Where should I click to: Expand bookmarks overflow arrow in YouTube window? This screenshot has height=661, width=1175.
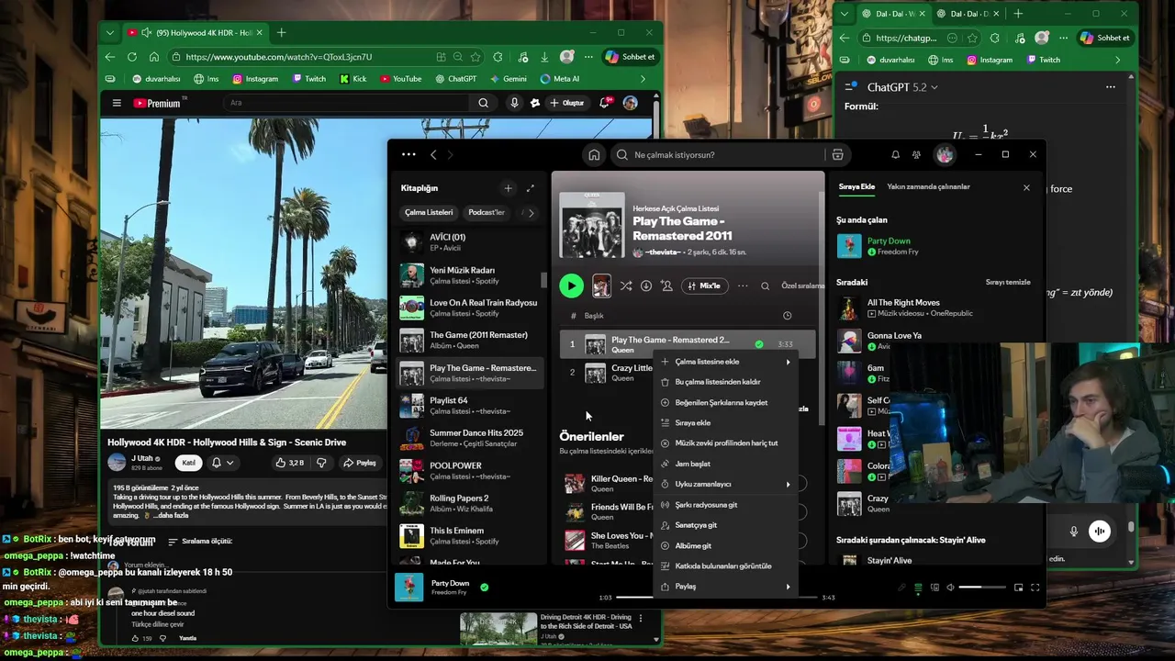(x=643, y=79)
